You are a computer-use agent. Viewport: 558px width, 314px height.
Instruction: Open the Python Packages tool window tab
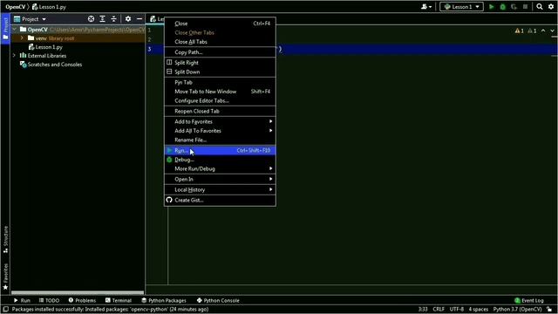click(x=164, y=300)
